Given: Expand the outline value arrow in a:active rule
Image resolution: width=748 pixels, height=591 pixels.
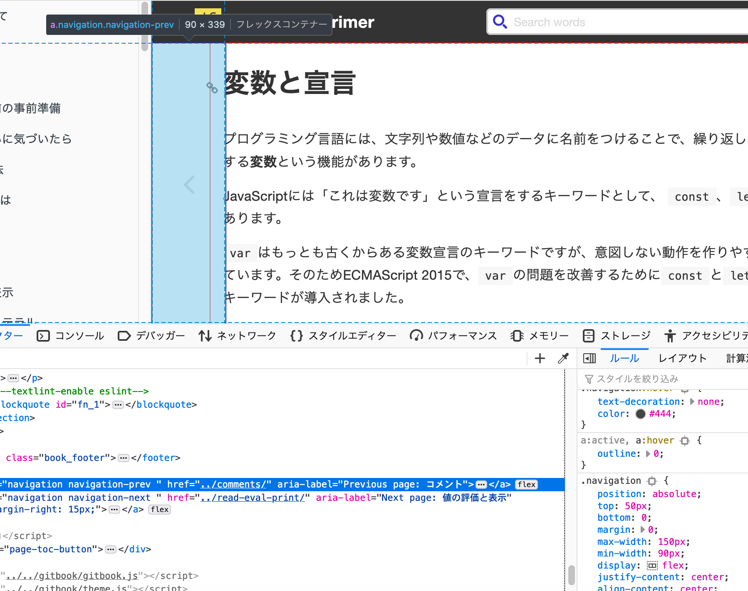Looking at the screenshot, I should tap(648, 454).
